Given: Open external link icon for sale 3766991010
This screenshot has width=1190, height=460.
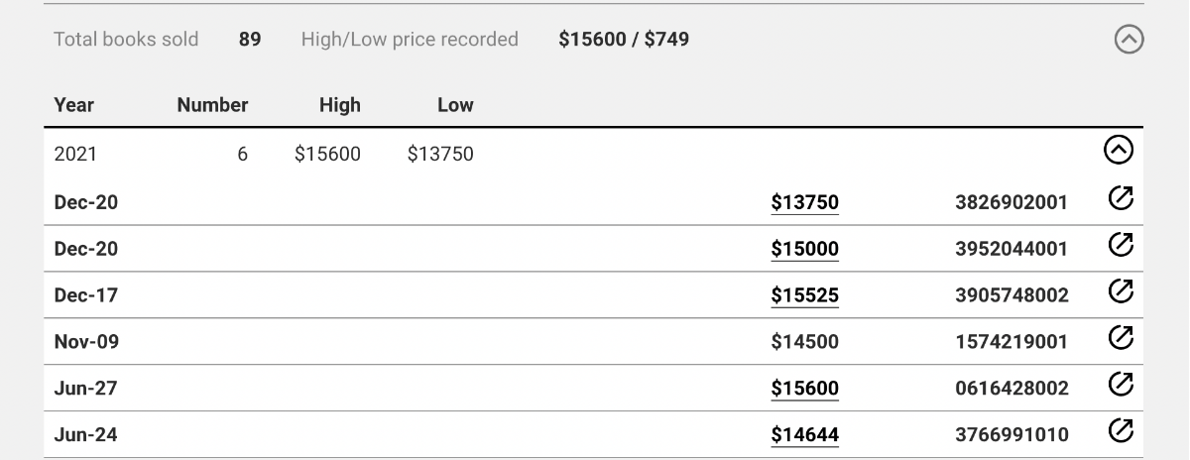Looking at the screenshot, I should (1120, 431).
